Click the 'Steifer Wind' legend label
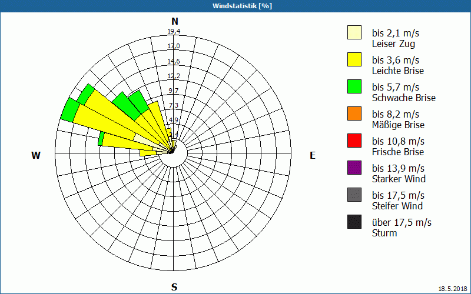The height and width of the screenshot is (294, 471). tap(397, 206)
